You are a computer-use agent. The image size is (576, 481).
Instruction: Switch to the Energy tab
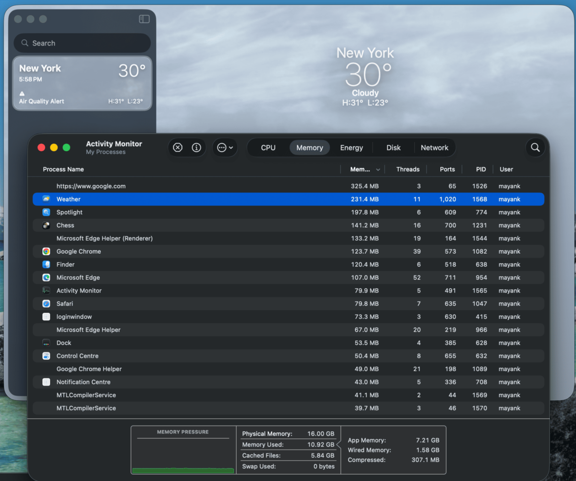pyautogui.click(x=351, y=148)
